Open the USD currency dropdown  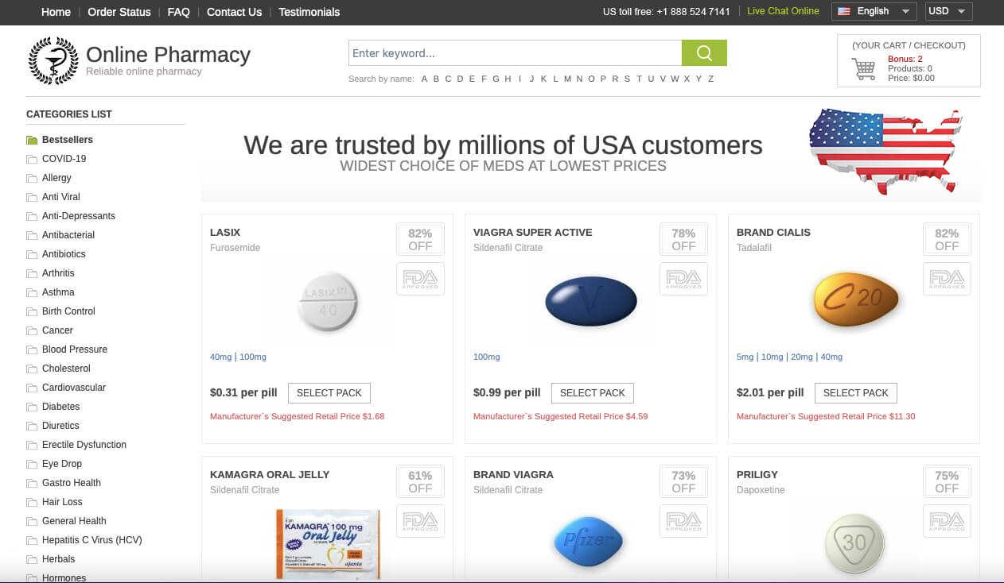pyautogui.click(x=948, y=11)
